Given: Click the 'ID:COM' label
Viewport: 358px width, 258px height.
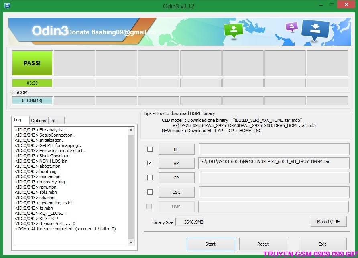Looking at the screenshot, I should (x=20, y=93).
